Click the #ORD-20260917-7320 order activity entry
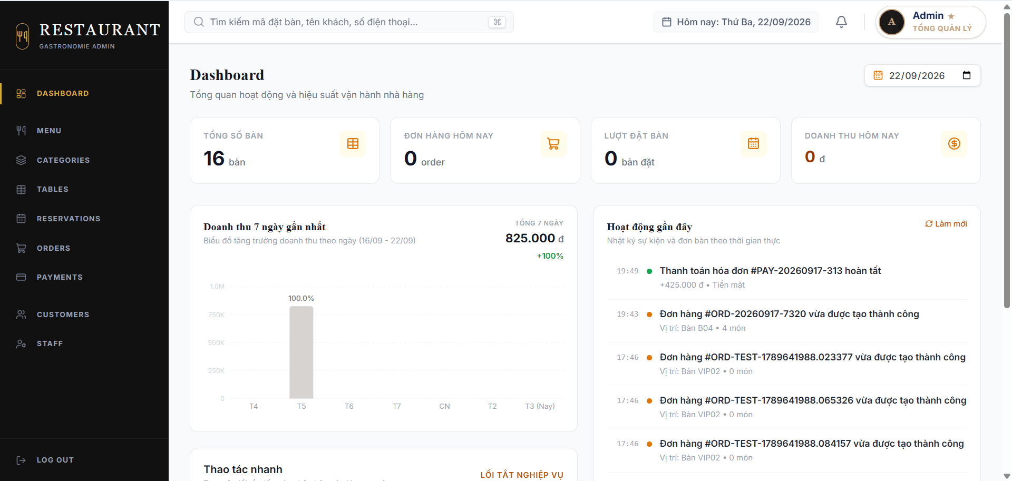The width and height of the screenshot is (1012, 481). [787, 321]
